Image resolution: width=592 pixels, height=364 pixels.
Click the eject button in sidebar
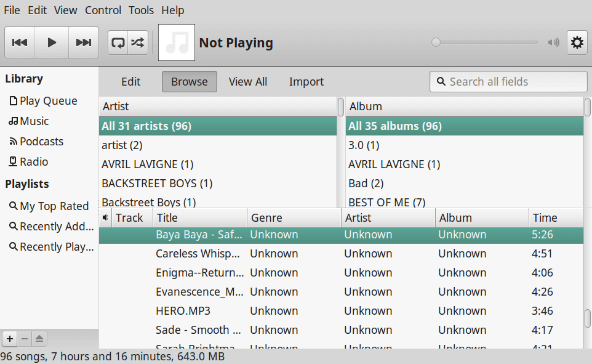[39, 338]
